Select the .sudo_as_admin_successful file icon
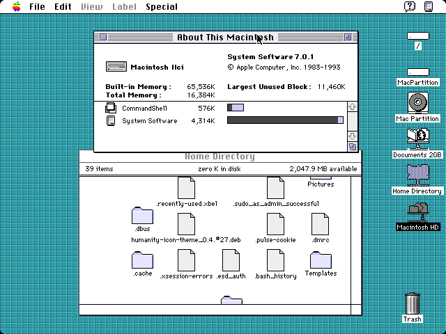 click(x=275, y=188)
